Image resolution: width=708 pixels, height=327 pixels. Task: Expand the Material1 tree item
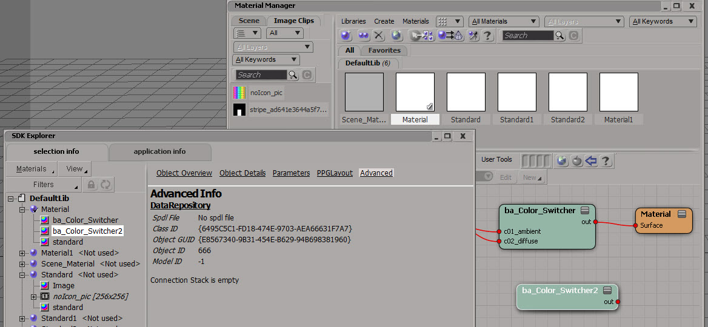click(x=22, y=253)
